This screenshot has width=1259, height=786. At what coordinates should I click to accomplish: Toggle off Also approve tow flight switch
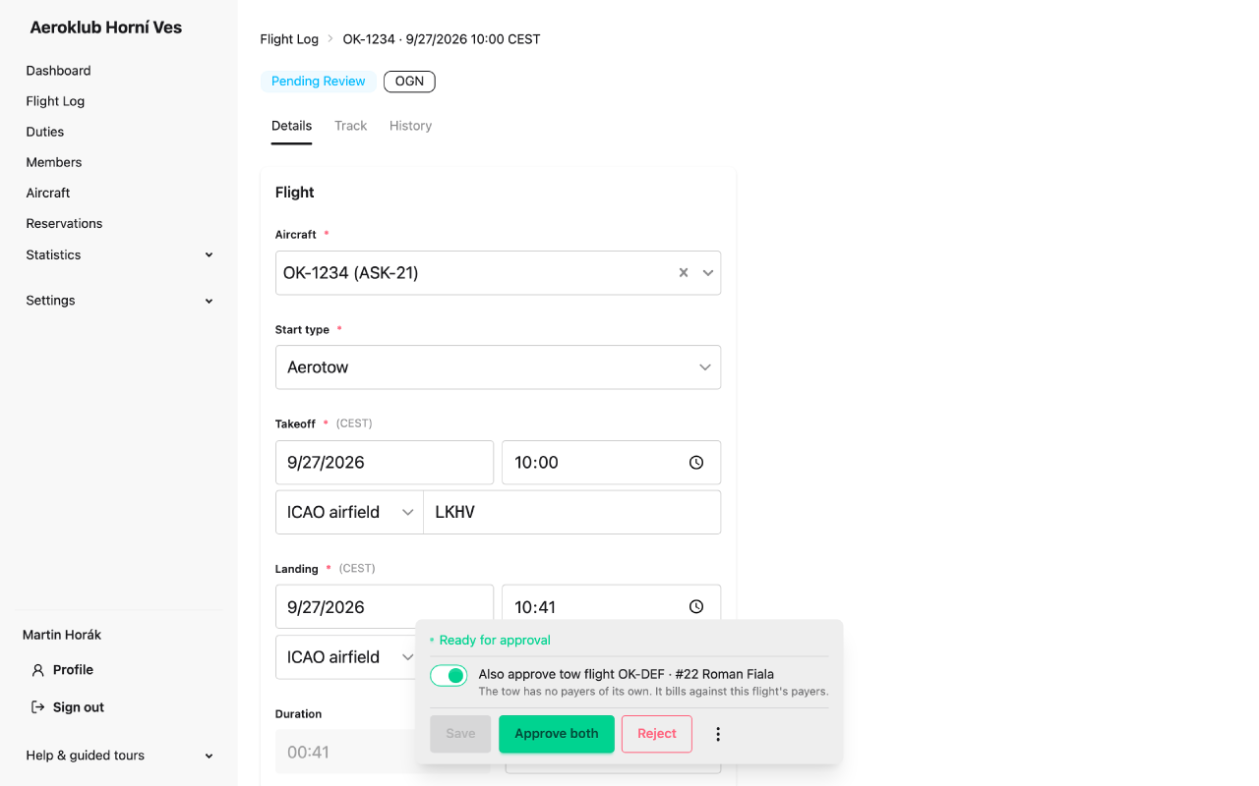pyautogui.click(x=449, y=676)
